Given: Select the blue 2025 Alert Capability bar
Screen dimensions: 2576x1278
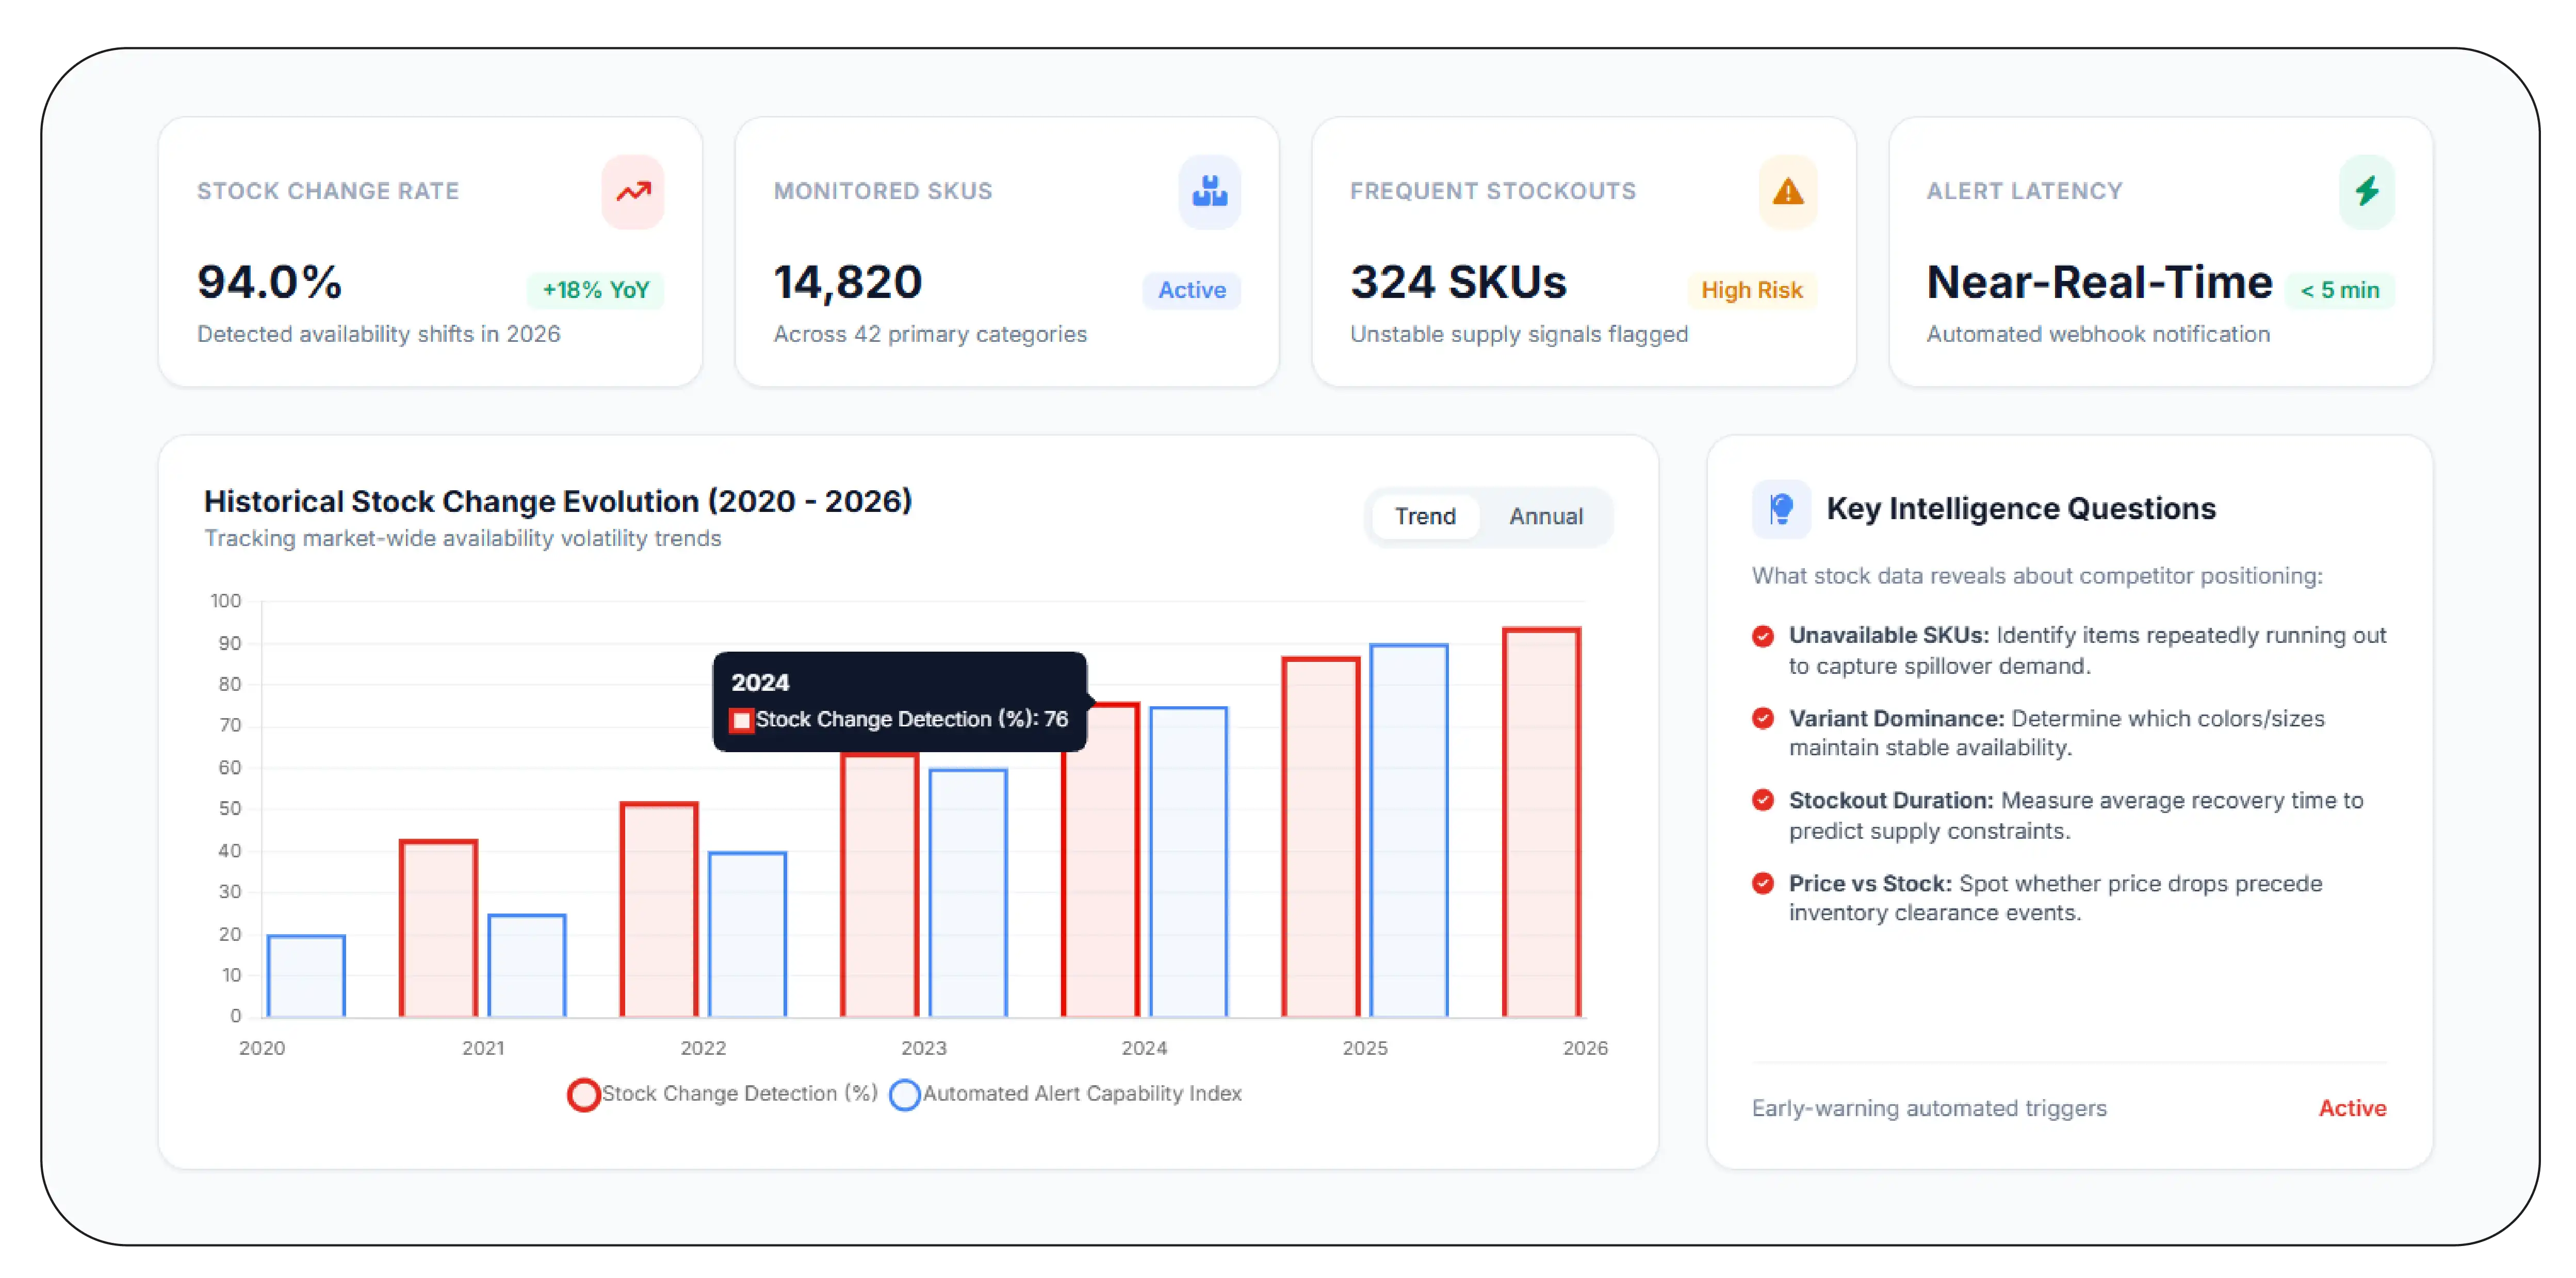Looking at the screenshot, I should point(1408,832).
